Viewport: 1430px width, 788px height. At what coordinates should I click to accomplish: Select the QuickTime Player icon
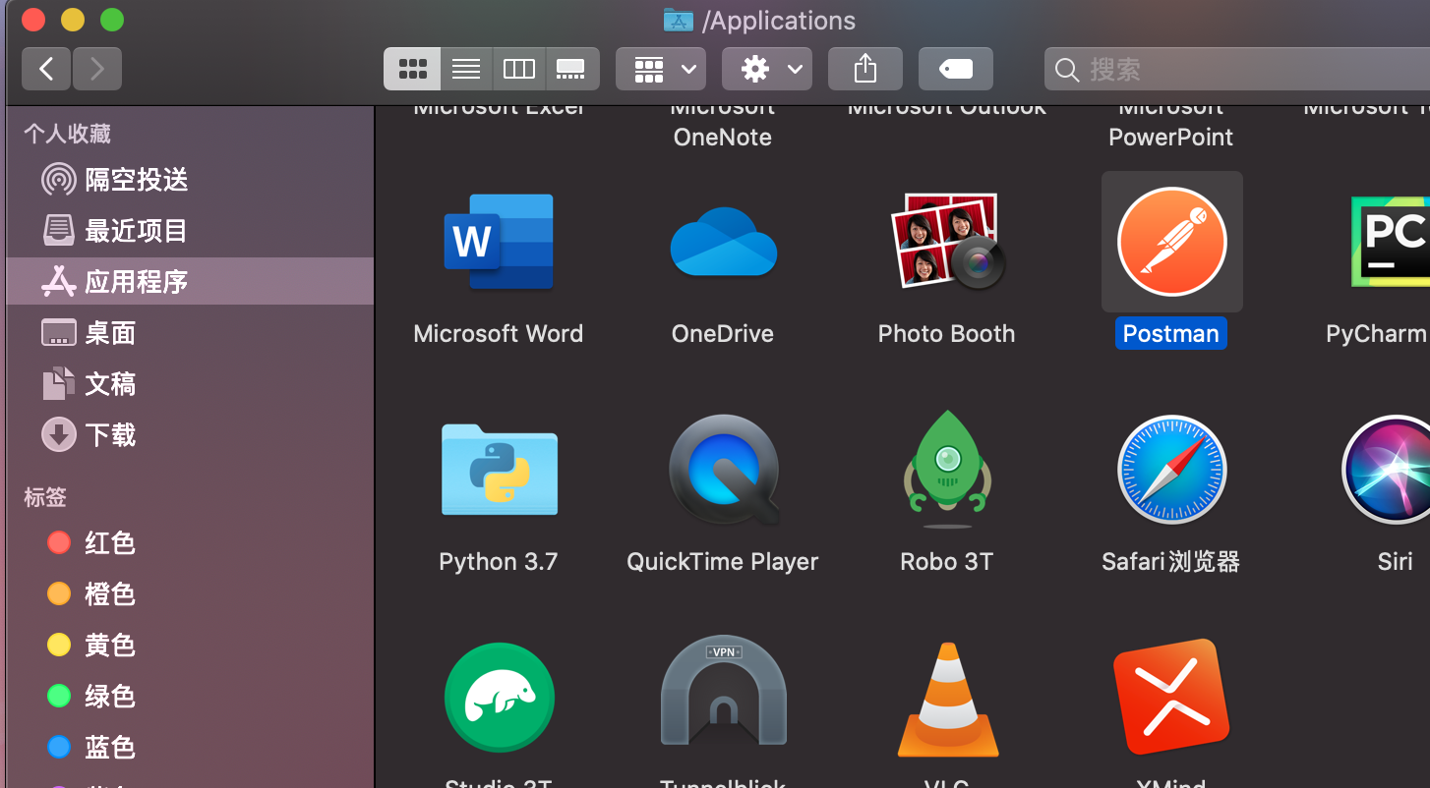pyautogui.click(x=724, y=470)
